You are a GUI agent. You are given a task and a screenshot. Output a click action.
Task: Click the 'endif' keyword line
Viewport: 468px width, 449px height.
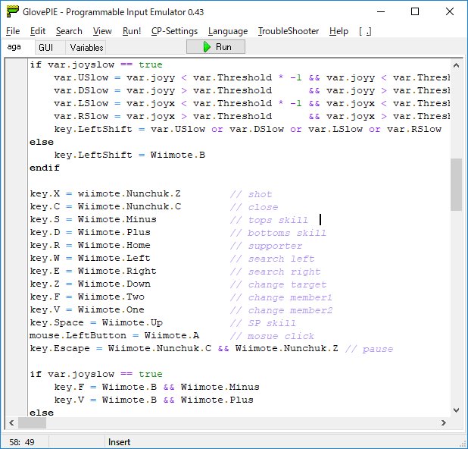[x=45, y=168]
